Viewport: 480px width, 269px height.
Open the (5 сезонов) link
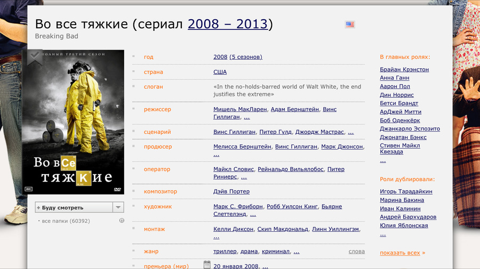tap(246, 57)
